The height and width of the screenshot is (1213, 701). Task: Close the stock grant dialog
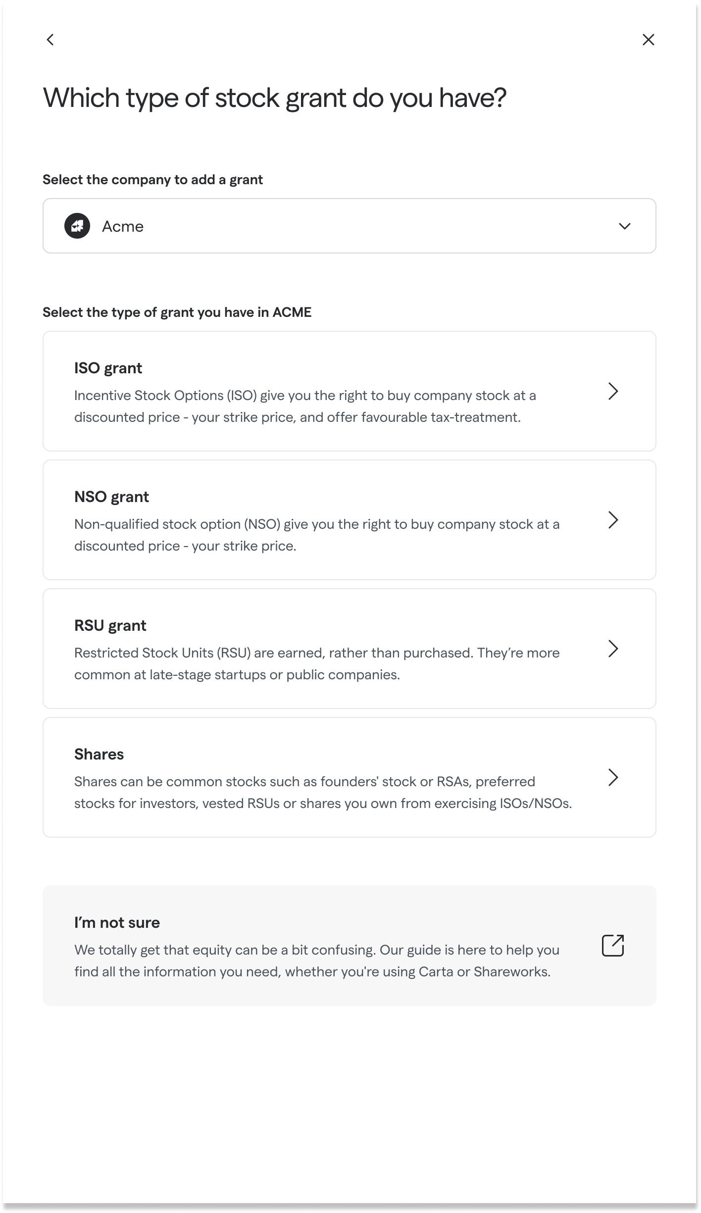click(648, 40)
